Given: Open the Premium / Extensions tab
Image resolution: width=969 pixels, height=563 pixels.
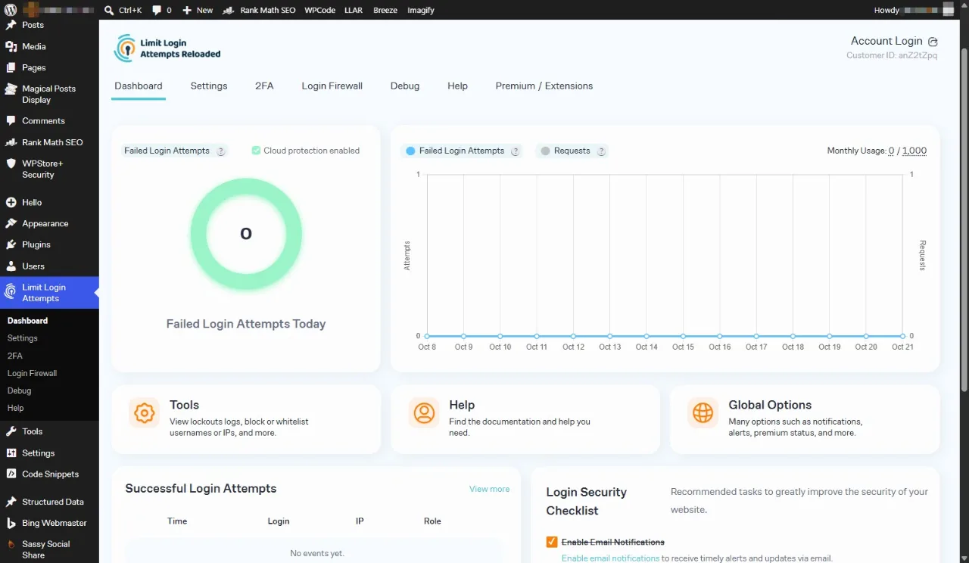Looking at the screenshot, I should [544, 86].
